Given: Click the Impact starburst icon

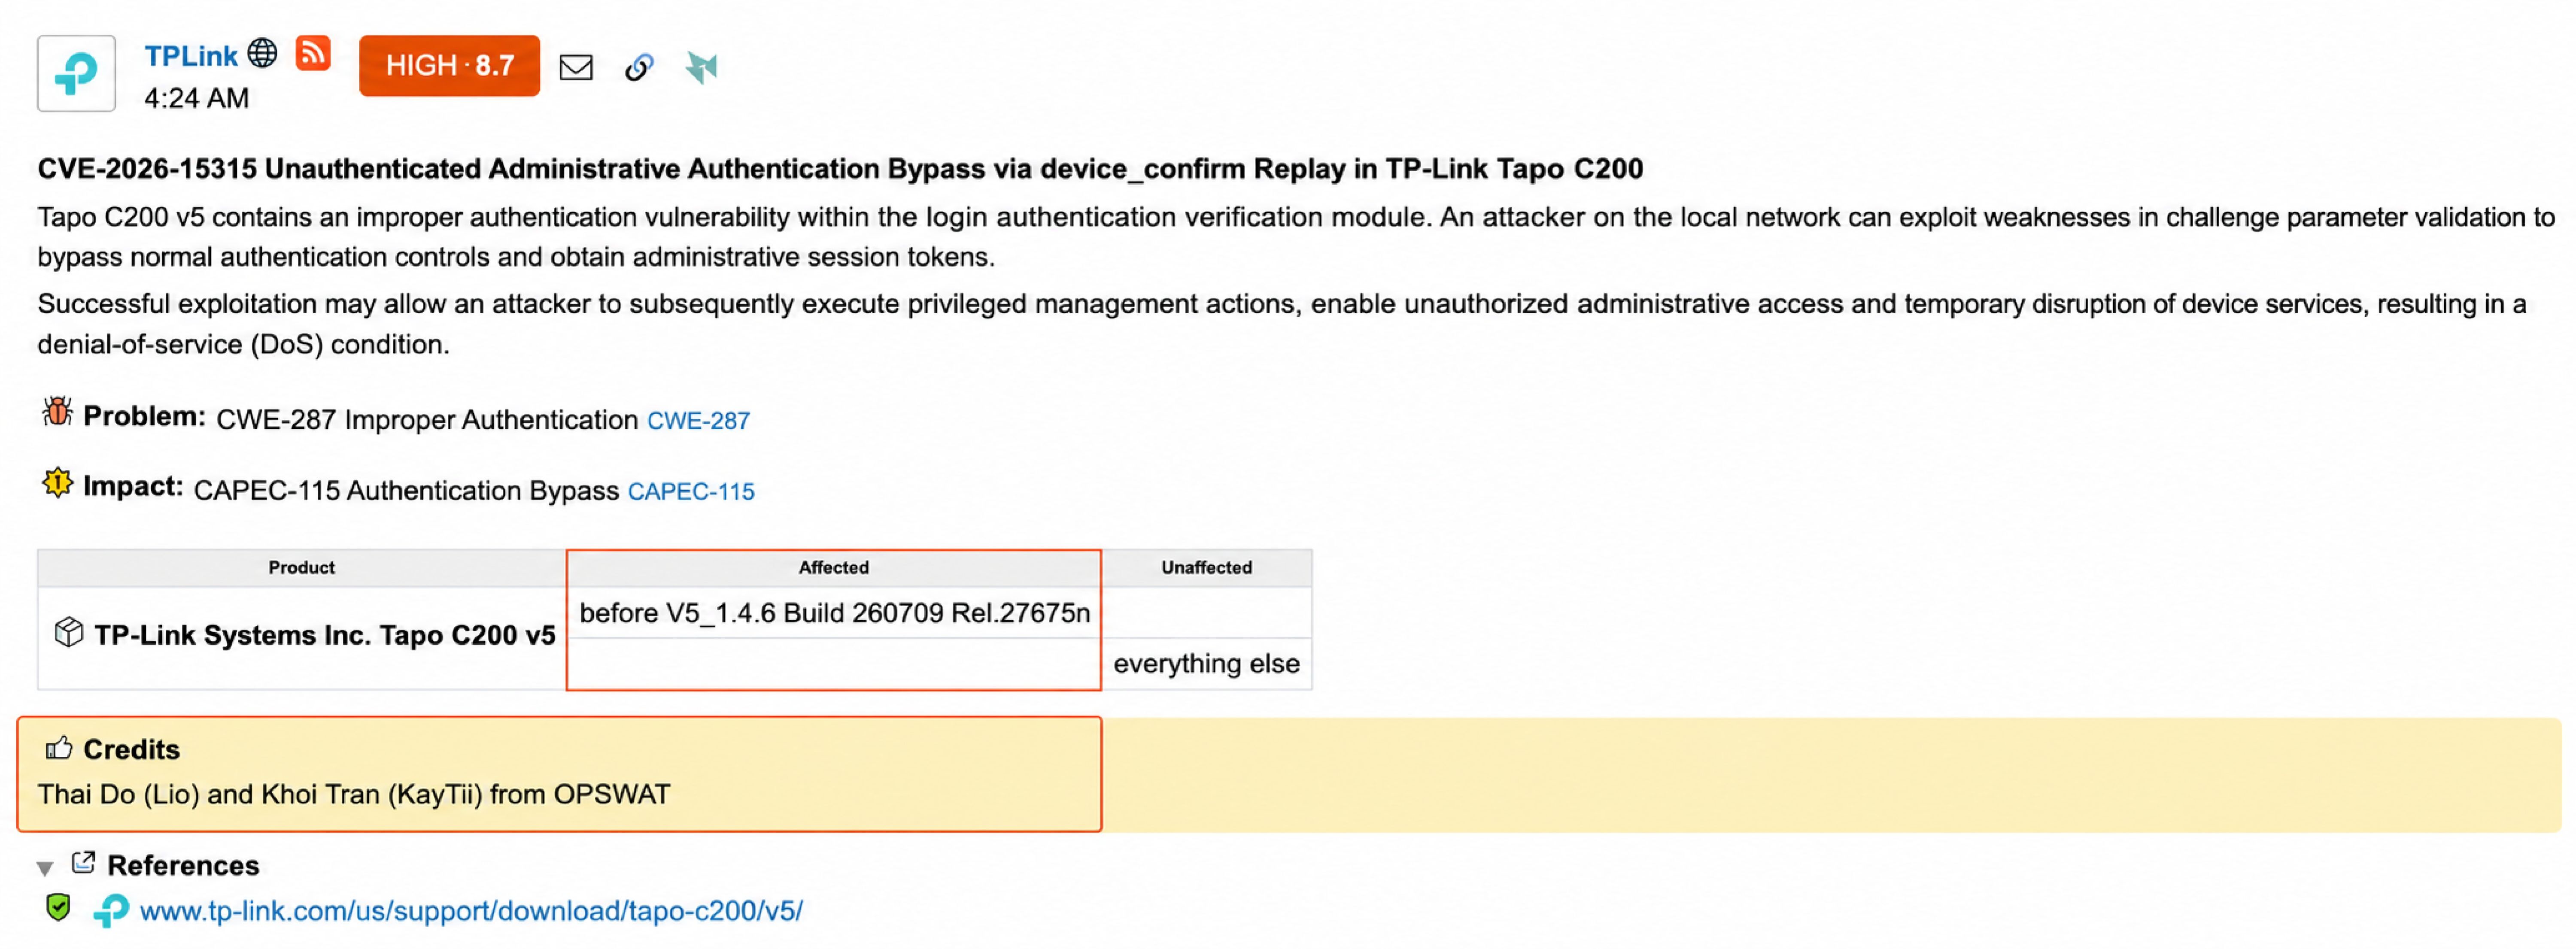Looking at the screenshot, I should (57, 483).
